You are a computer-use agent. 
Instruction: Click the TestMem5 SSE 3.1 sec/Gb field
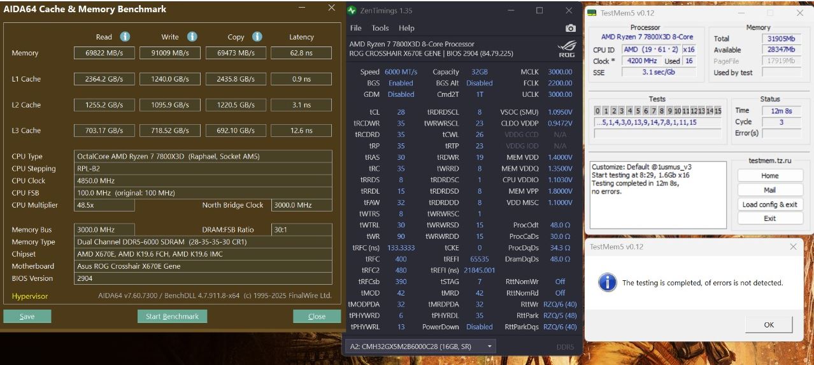click(x=659, y=72)
